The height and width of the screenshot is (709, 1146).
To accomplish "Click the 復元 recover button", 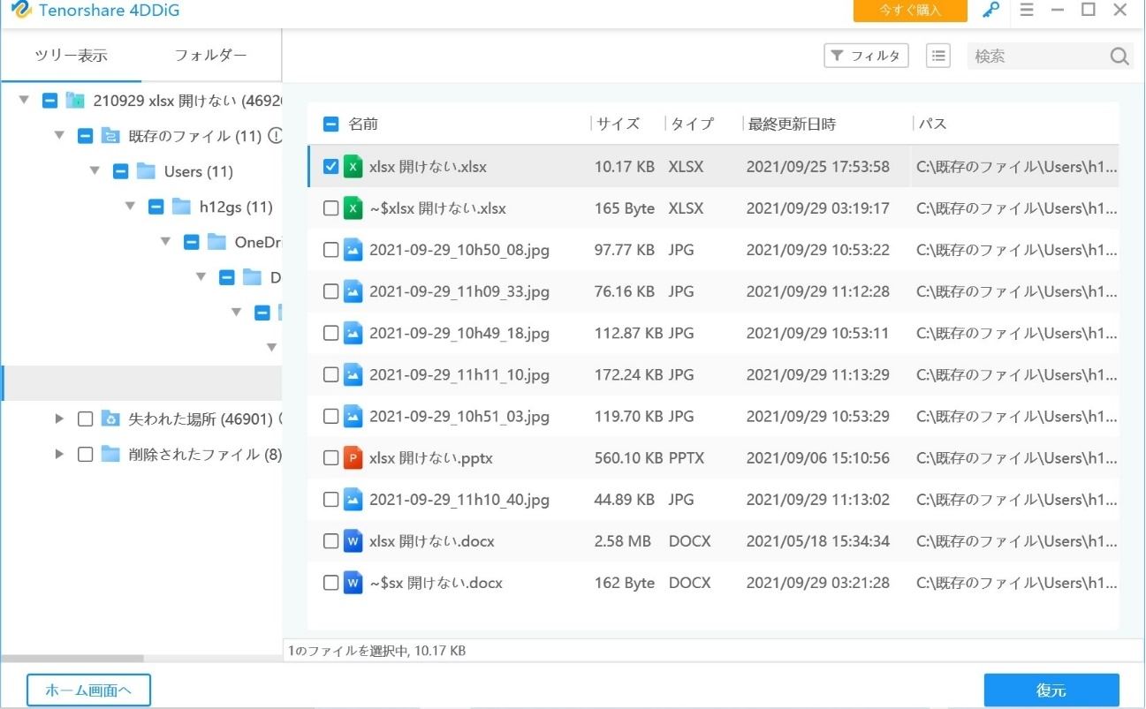I will (1051, 690).
